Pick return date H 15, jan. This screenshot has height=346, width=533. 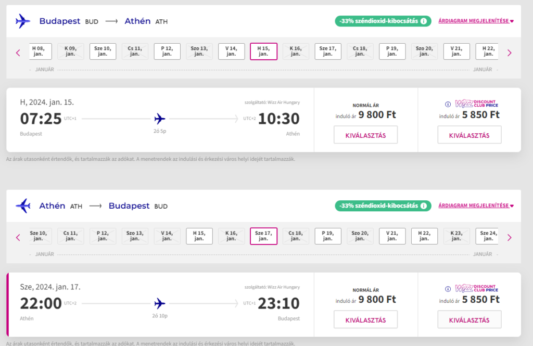pos(199,236)
